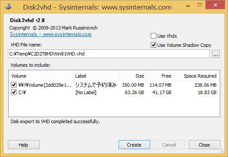Uncheck the C:¥ volume checkbox
The image size is (228, 157).
13,92
